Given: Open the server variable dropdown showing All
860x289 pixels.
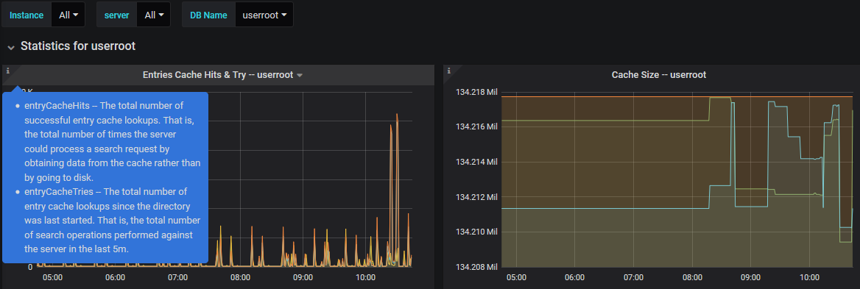Looking at the screenshot, I should click(x=154, y=15).
